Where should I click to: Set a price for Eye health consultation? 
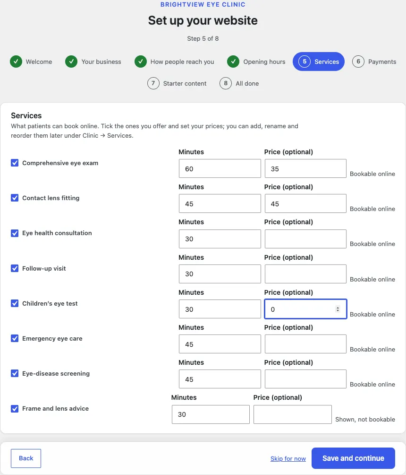pyautogui.click(x=305, y=239)
